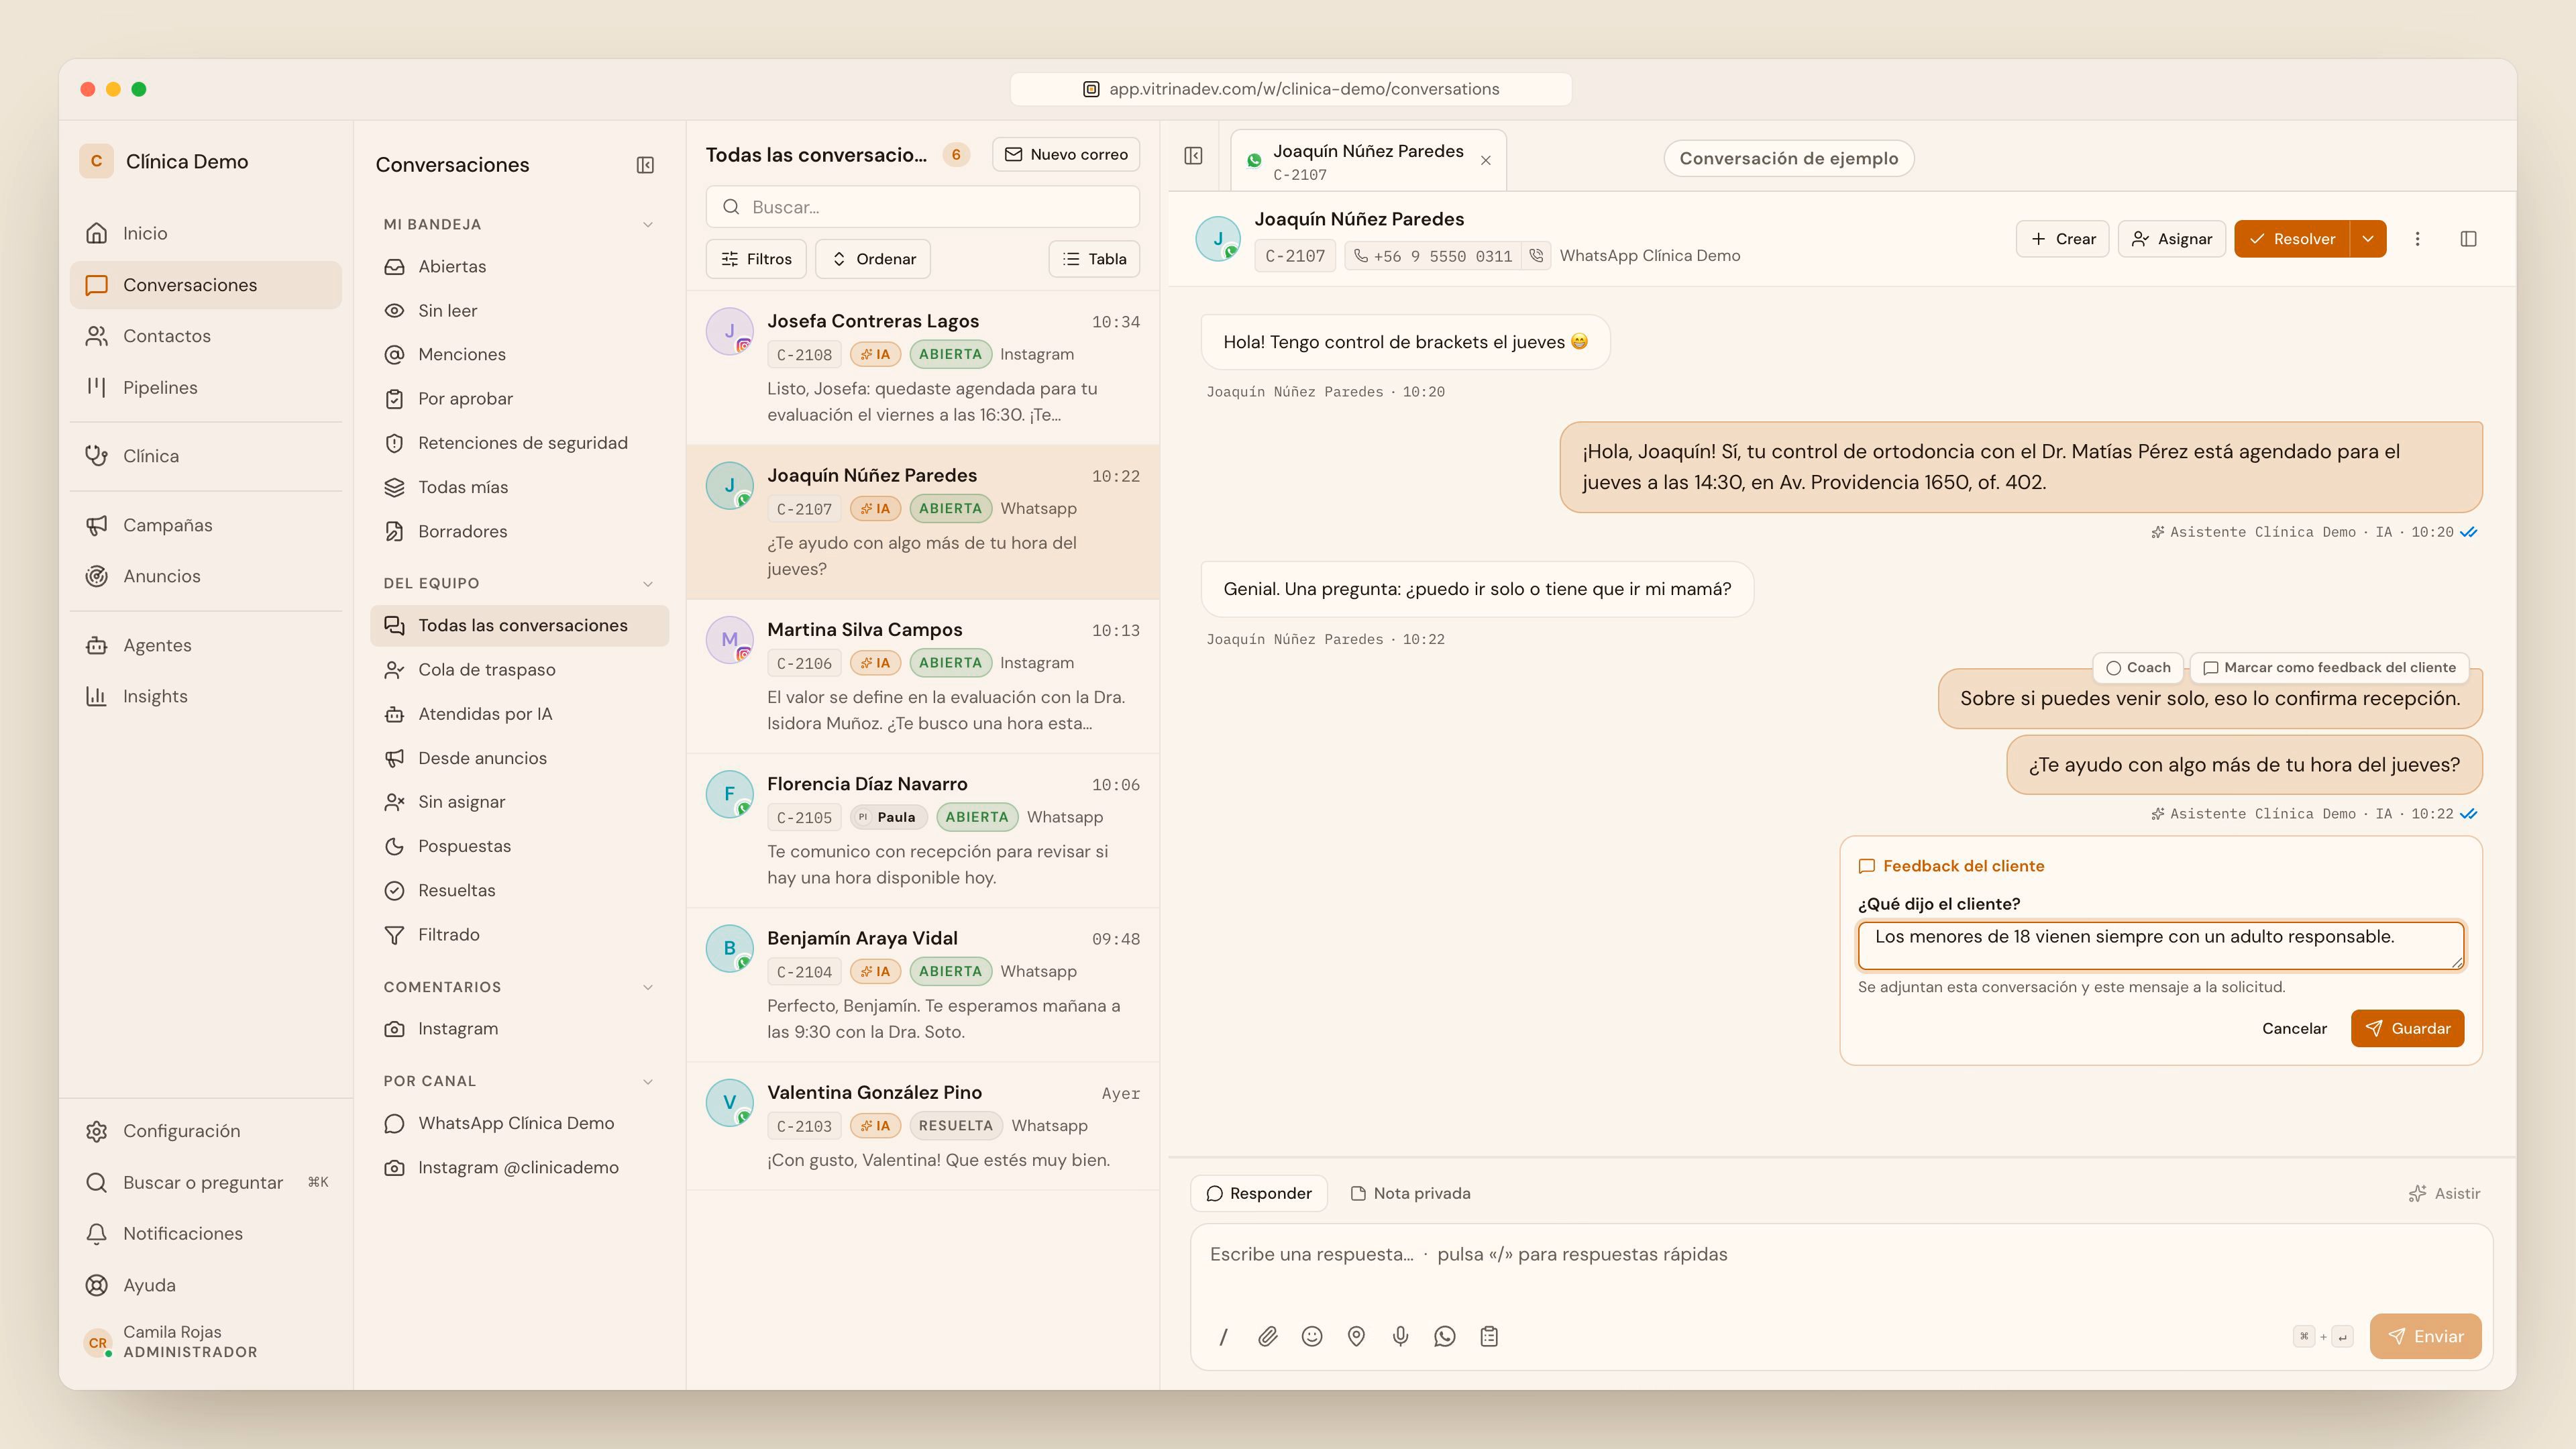Viewport: 2576px width, 1449px height.
Task: Collapse the COMENTARIOS section
Action: (x=648, y=987)
